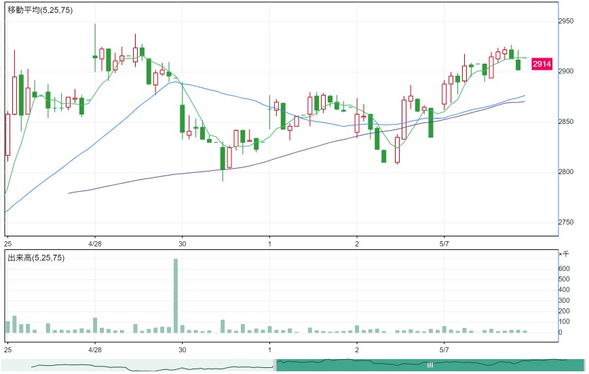Screen dimensions: 589x374
Task: Click the 600 volume axis label
Action: click(x=564, y=268)
